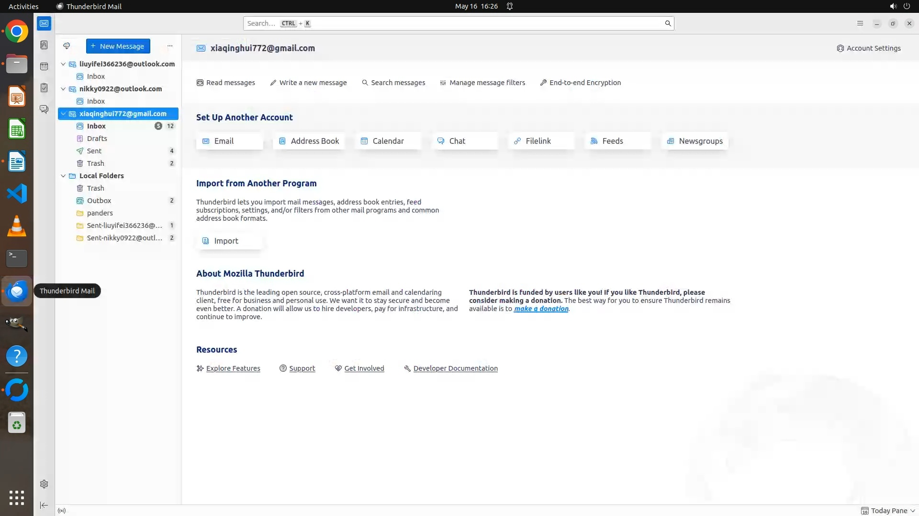The width and height of the screenshot is (919, 516).
Task: Open Account Settings in header
Action: 869,48
